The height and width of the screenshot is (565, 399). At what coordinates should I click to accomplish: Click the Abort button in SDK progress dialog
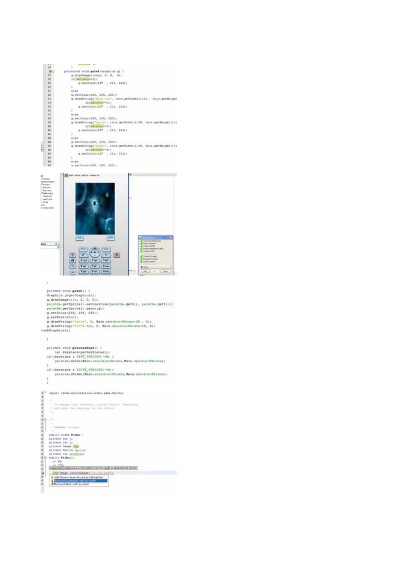tap(165, 271)
